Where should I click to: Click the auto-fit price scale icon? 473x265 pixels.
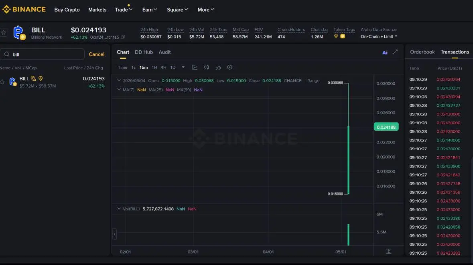tap(388, 251)
